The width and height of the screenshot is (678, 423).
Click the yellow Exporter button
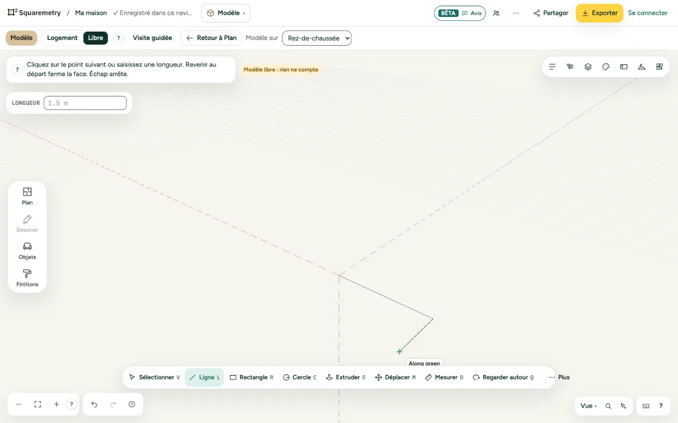click(x=599, y=13)
